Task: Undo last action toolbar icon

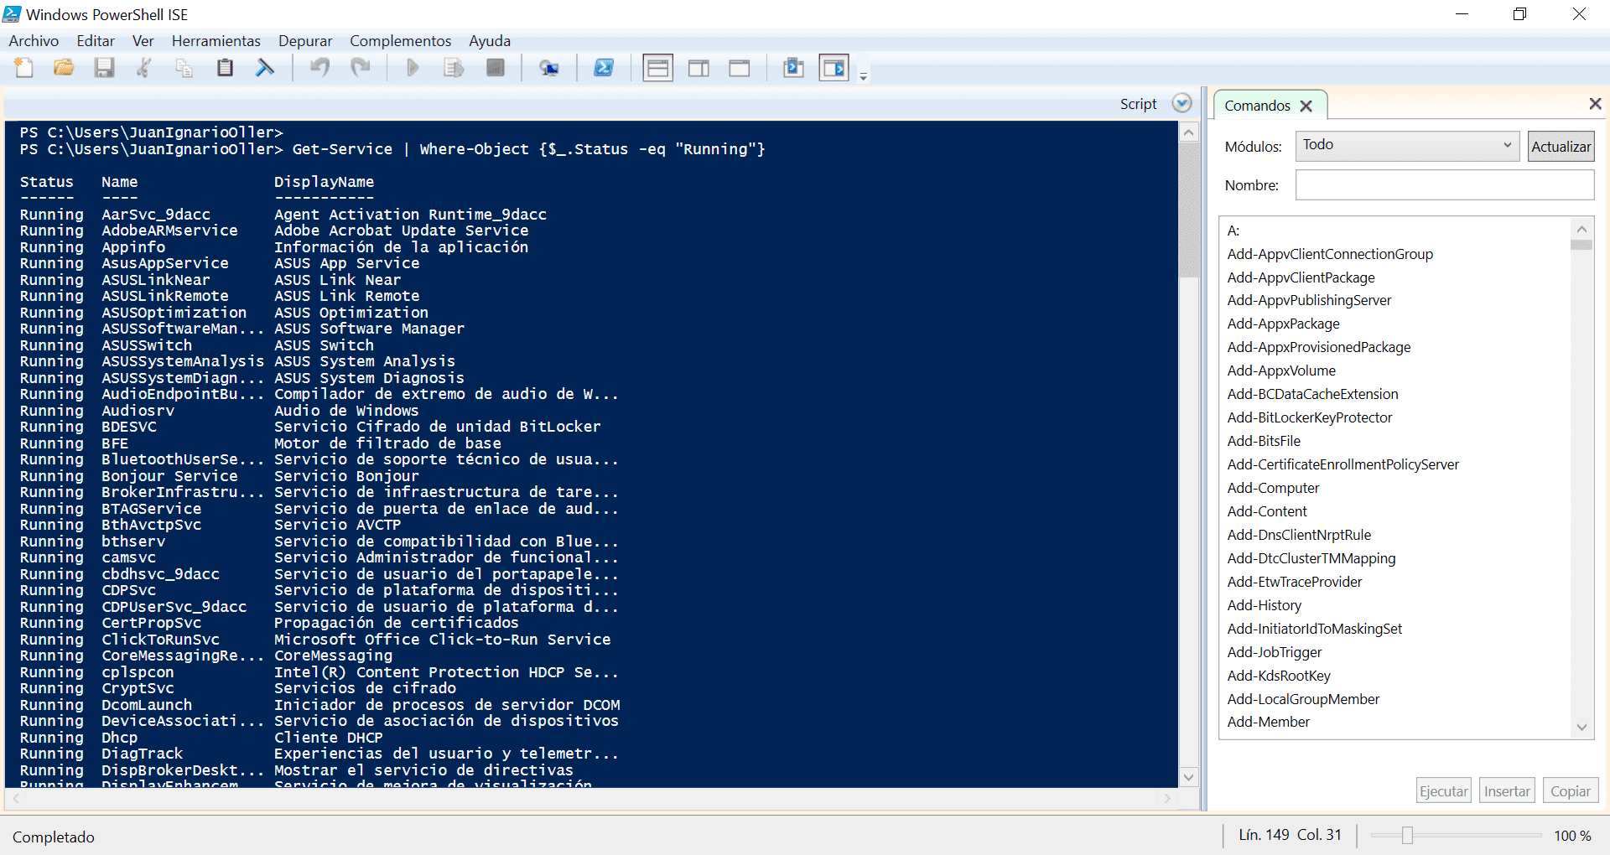Action: [319, 68]
